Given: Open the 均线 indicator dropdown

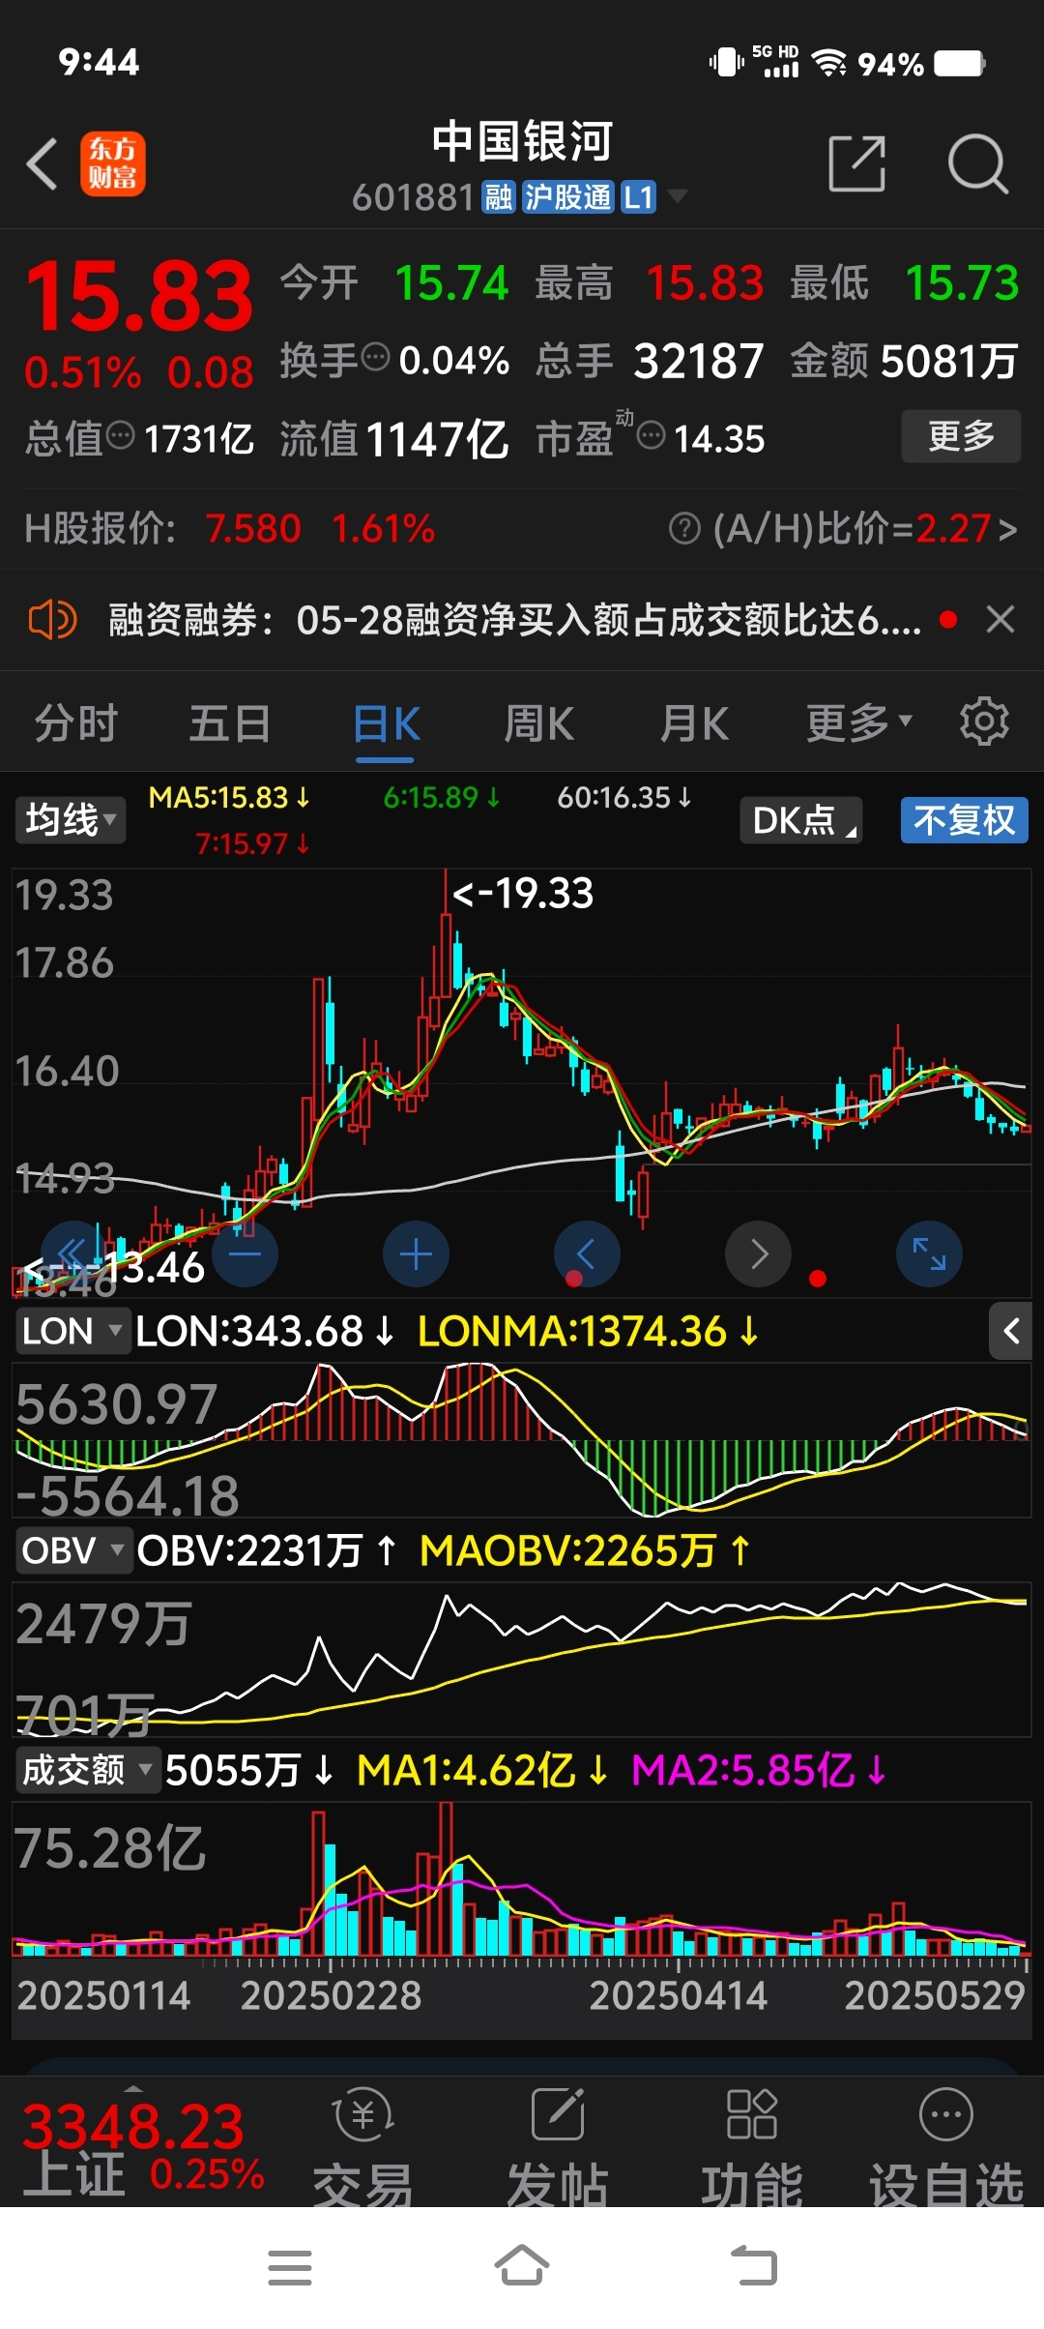Looking at the screenshot, I should tap(70, 820).
